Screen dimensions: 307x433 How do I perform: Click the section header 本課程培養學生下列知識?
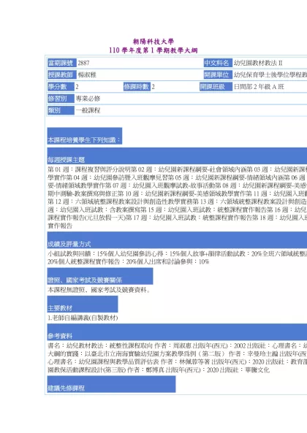pyautogui.click(x=85, y=136)
